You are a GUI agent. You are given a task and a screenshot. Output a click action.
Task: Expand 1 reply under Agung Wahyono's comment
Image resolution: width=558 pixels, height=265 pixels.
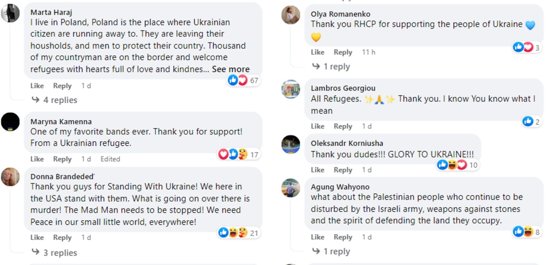336,252
